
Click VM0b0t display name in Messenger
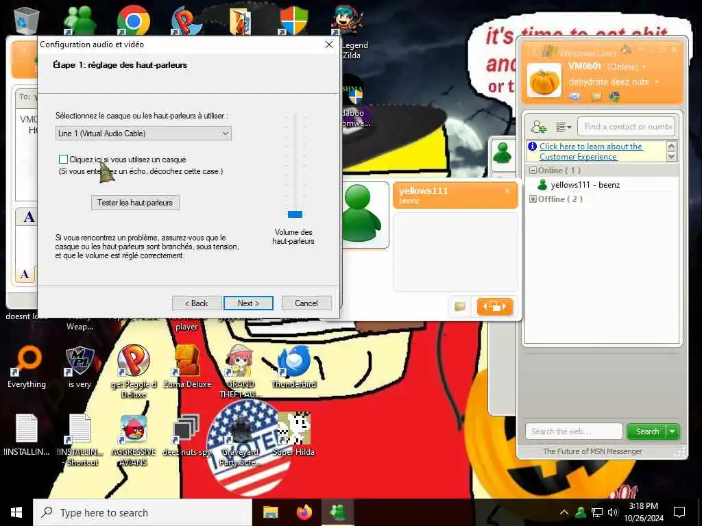[x=585, y=66]
